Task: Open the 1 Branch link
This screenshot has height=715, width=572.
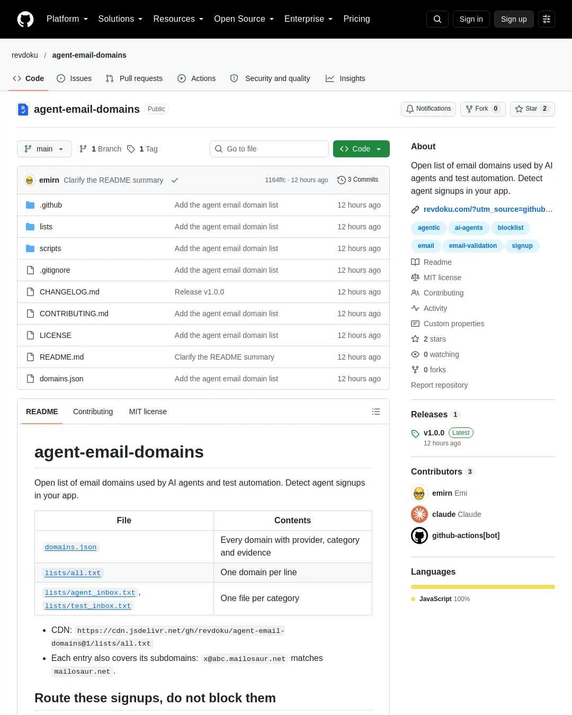Action: point(100,149)
